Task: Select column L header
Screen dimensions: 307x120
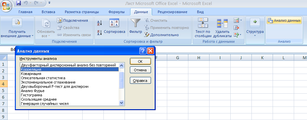Action: click(283, 58)
